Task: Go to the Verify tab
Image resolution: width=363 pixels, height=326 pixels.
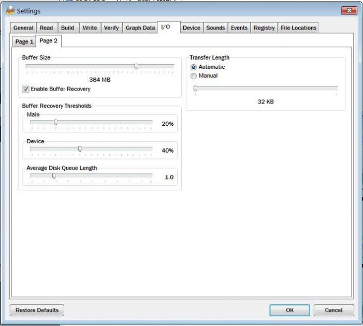Action: (111, 28)
